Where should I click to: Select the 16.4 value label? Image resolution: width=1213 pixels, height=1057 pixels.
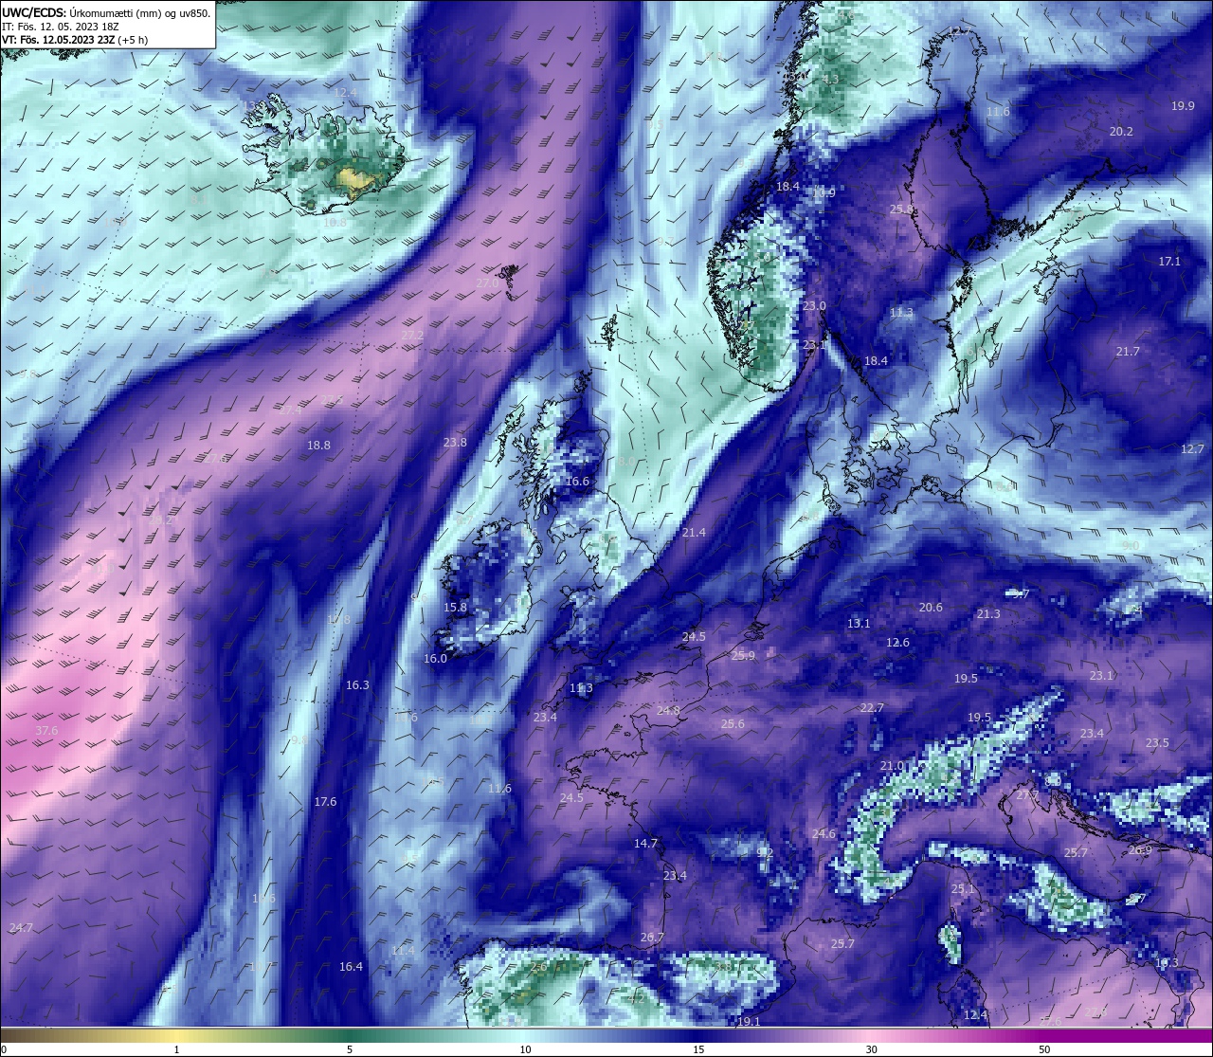[x=351, y=966]
